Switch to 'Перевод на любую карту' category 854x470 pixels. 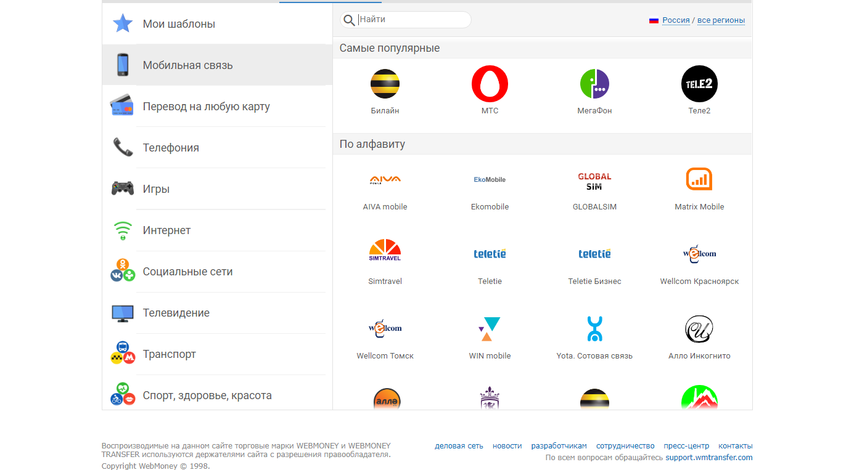[x=206, y=107]
